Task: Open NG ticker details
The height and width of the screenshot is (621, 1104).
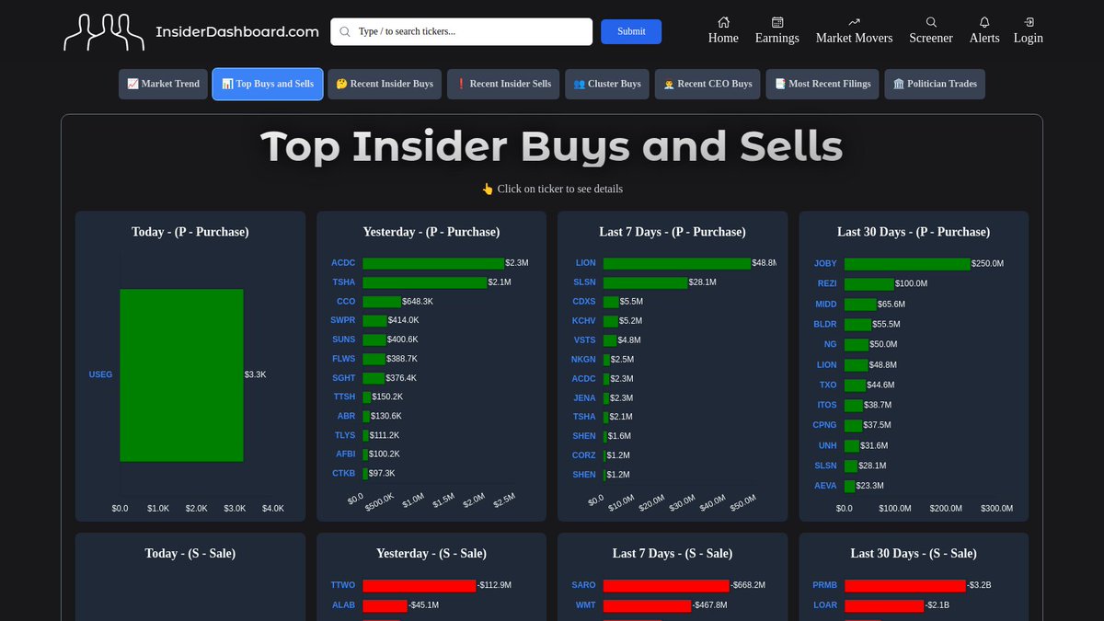Action: (831, 344)
